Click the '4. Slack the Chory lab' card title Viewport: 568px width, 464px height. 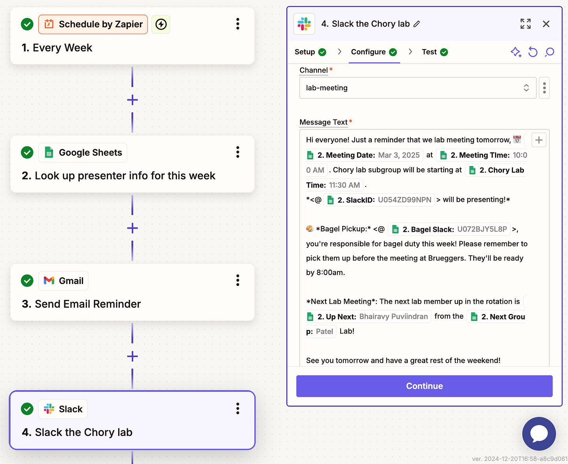77,432
